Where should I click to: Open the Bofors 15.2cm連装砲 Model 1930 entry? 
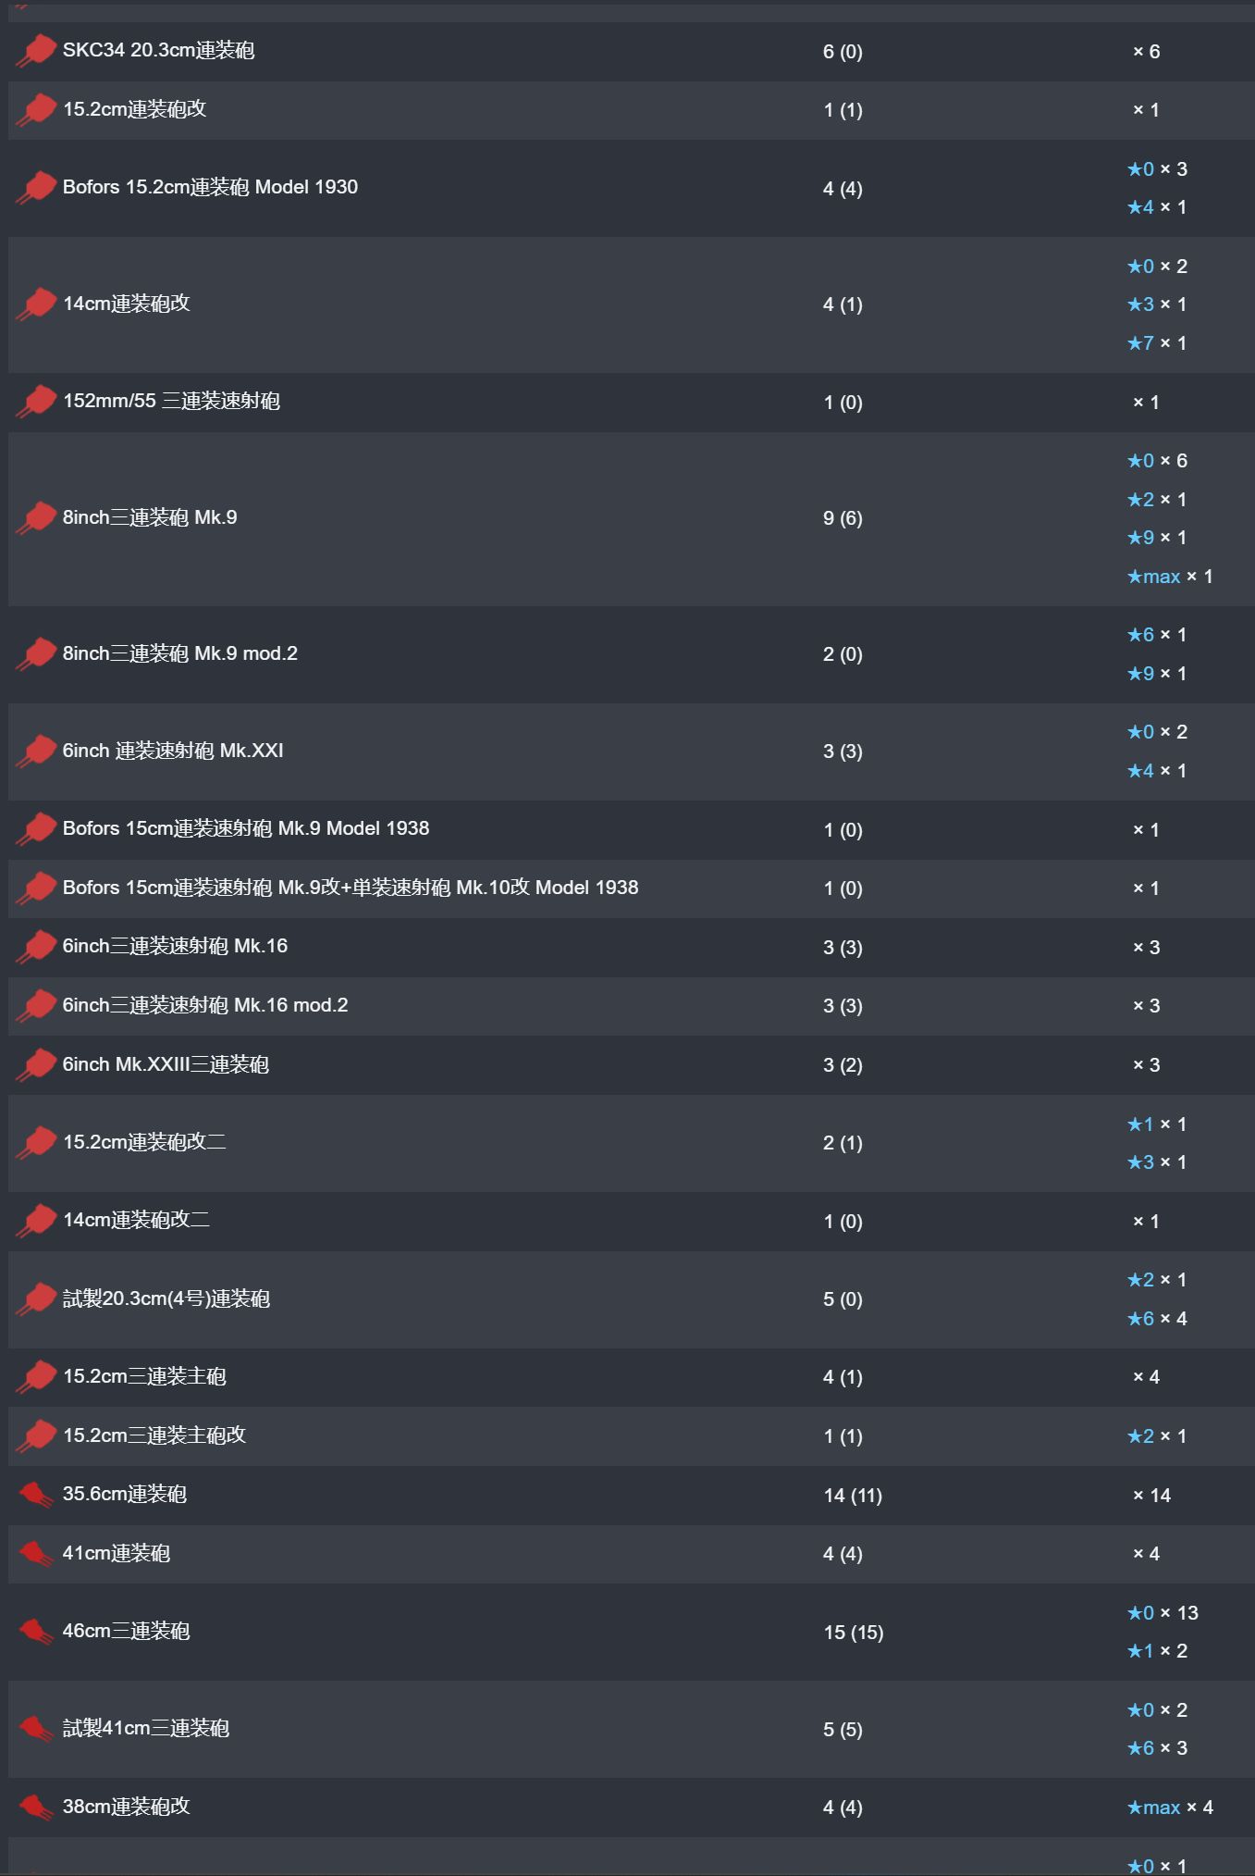point(210,187)
